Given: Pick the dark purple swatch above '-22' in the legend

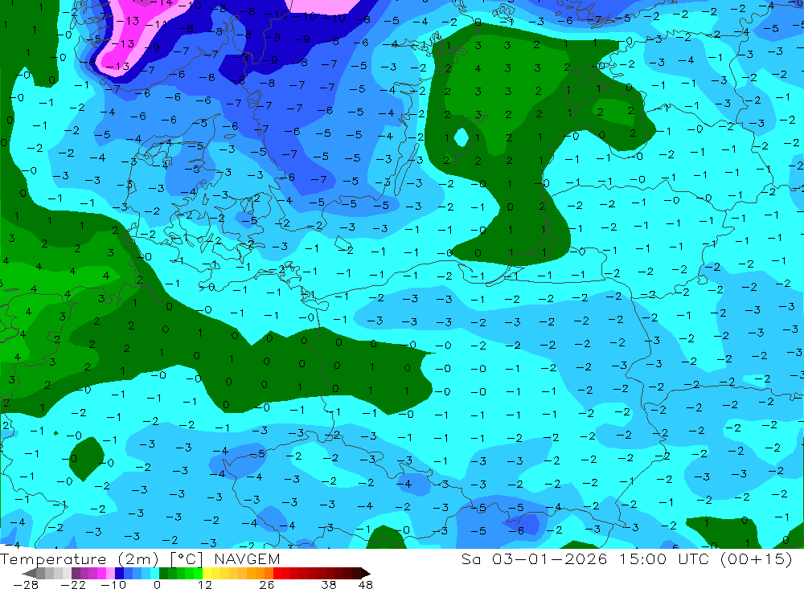Looking at the screenshot, I should pos(76,573).
